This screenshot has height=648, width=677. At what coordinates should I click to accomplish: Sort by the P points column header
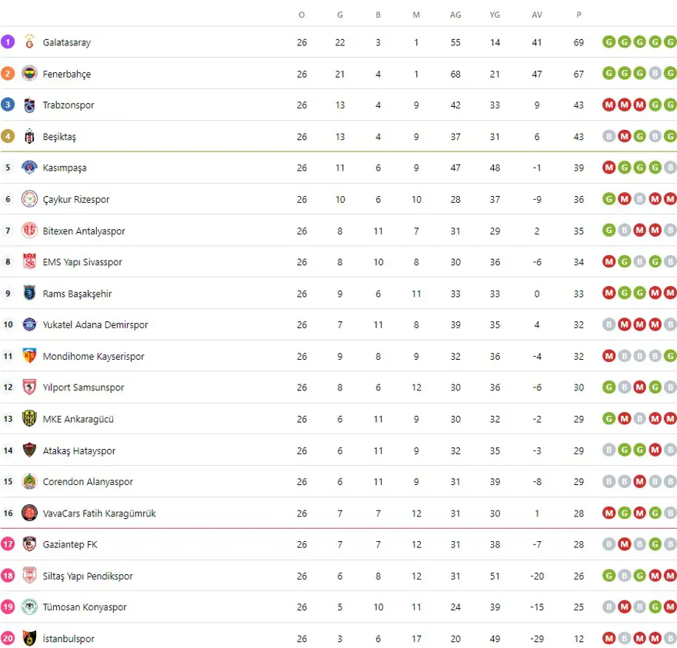click(x=579, y=15)
